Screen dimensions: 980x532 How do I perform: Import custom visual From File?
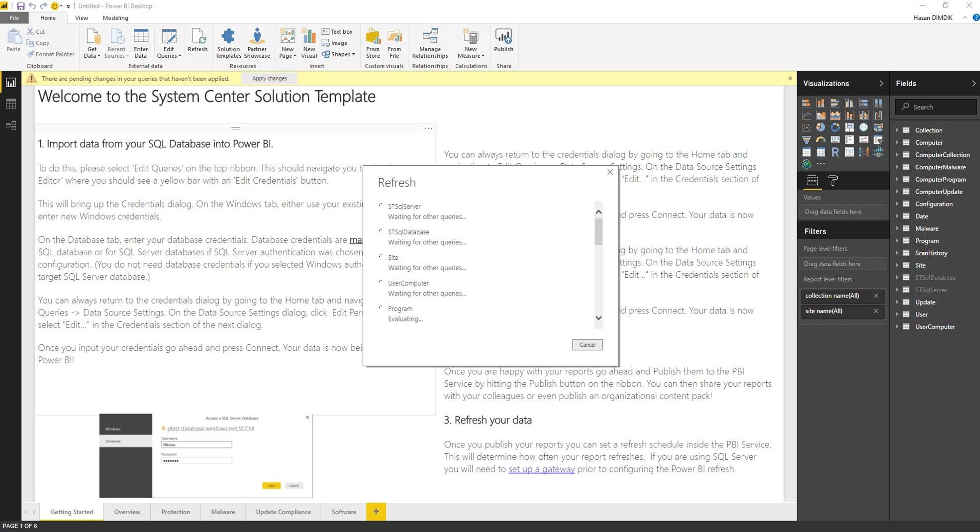[x=394, y=43]
